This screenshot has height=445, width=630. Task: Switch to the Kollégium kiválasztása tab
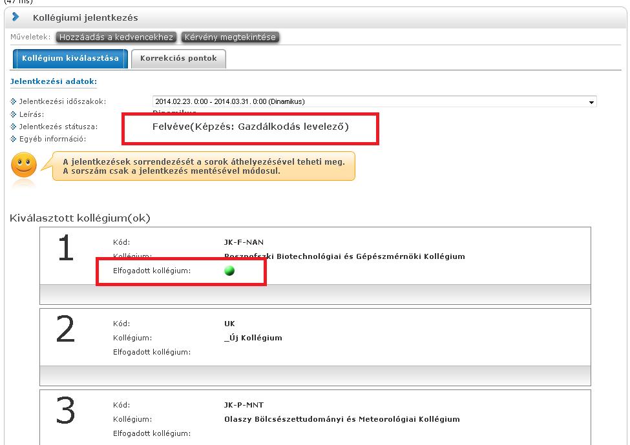(x=70, y=59)
